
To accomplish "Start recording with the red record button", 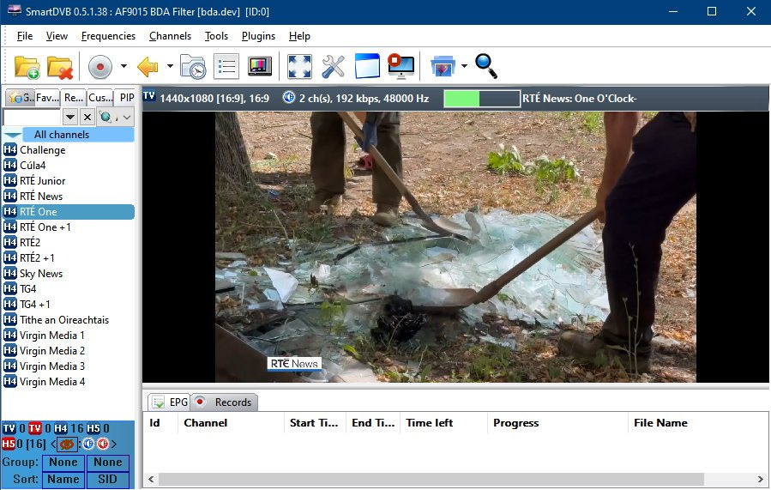I will point(100,66).
